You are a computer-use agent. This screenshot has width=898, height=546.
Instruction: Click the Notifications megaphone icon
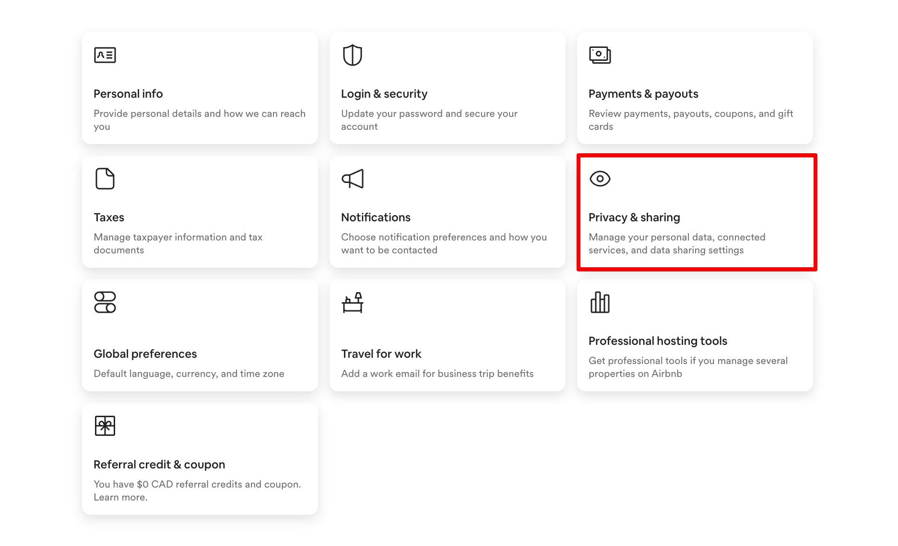pos(353,179)
